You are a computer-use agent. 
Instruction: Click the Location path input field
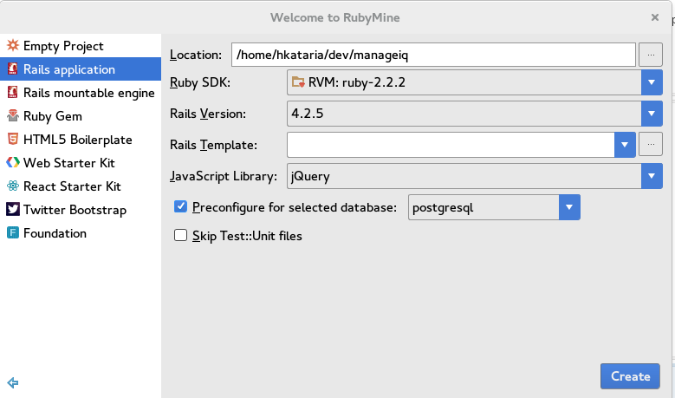tap(433, 55)
